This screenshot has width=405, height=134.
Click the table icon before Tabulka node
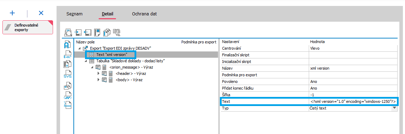(x=92, y=61)
